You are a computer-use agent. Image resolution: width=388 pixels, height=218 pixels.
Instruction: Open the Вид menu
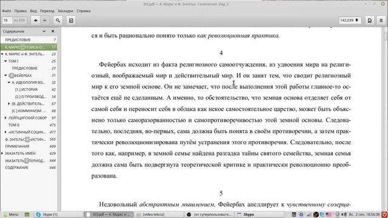coord(33,11)
